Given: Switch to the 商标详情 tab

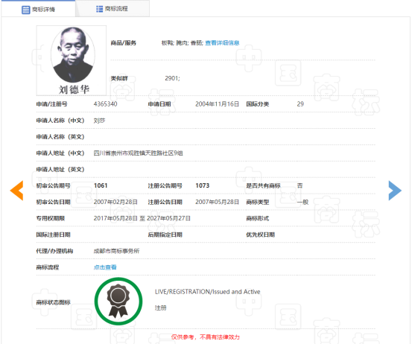Looking at the screenshot, I should coord(38,9).
